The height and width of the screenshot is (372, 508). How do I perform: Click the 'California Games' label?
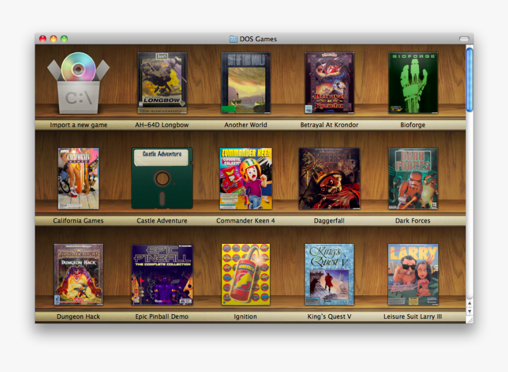(x=79, y=221)
